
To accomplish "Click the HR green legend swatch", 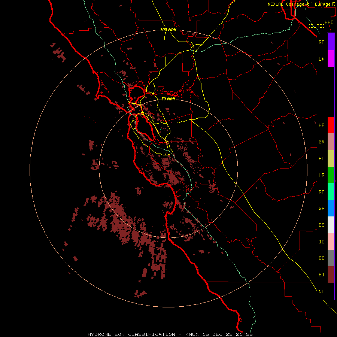I will tap(331, 175).
